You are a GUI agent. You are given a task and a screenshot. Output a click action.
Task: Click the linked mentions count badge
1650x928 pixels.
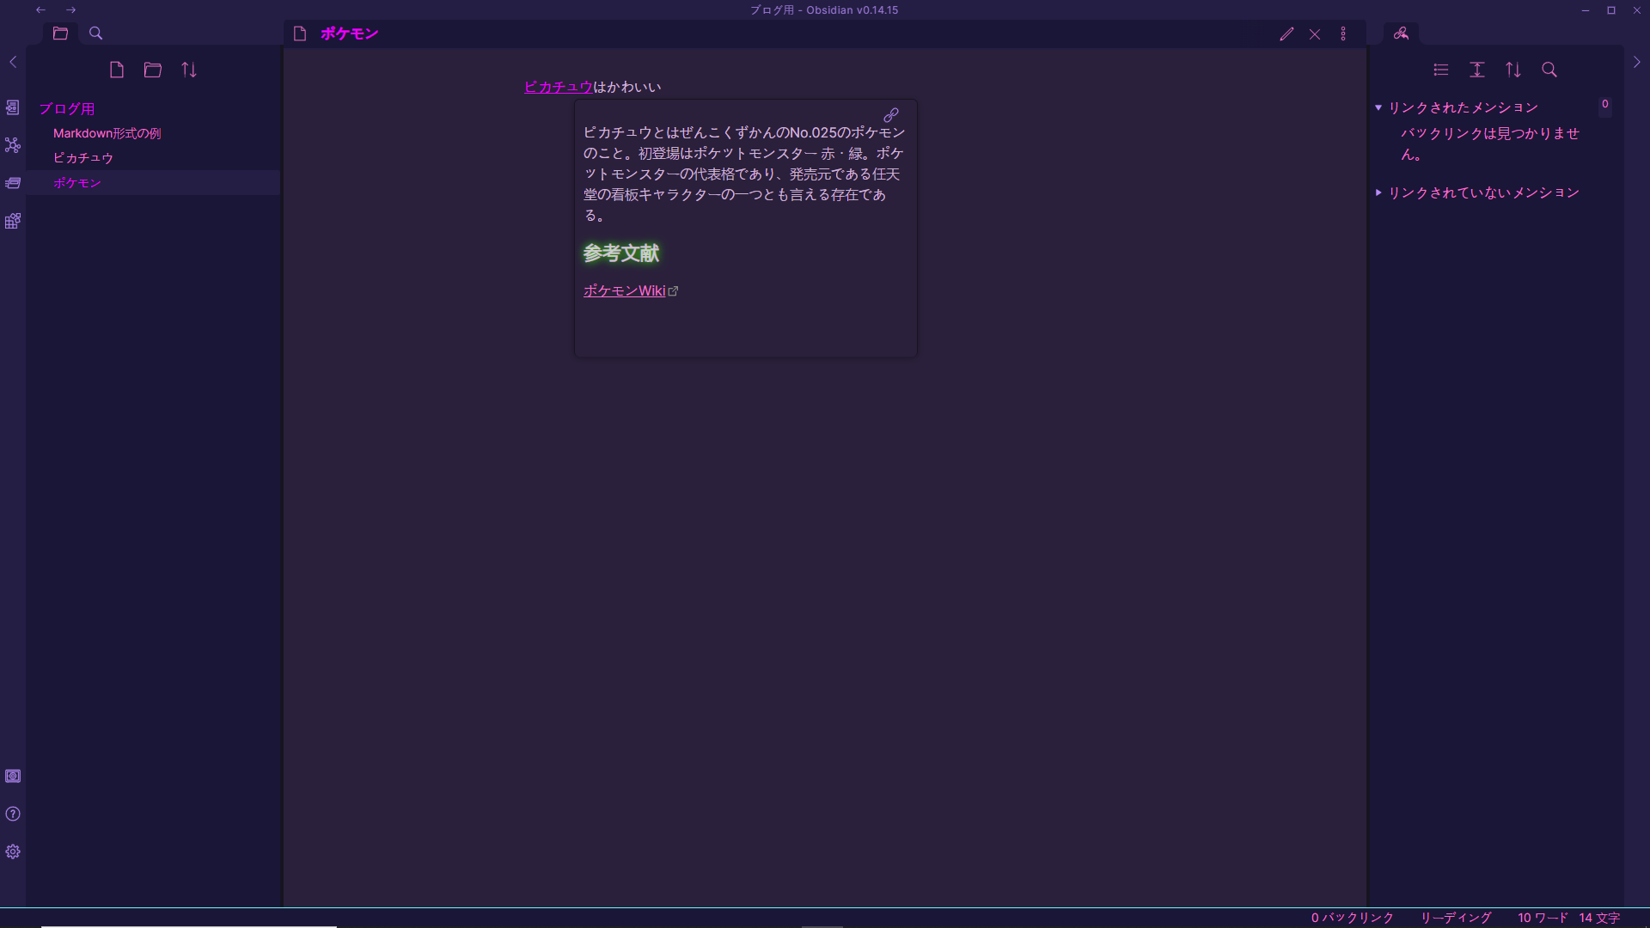click(x=1604, y=104)
